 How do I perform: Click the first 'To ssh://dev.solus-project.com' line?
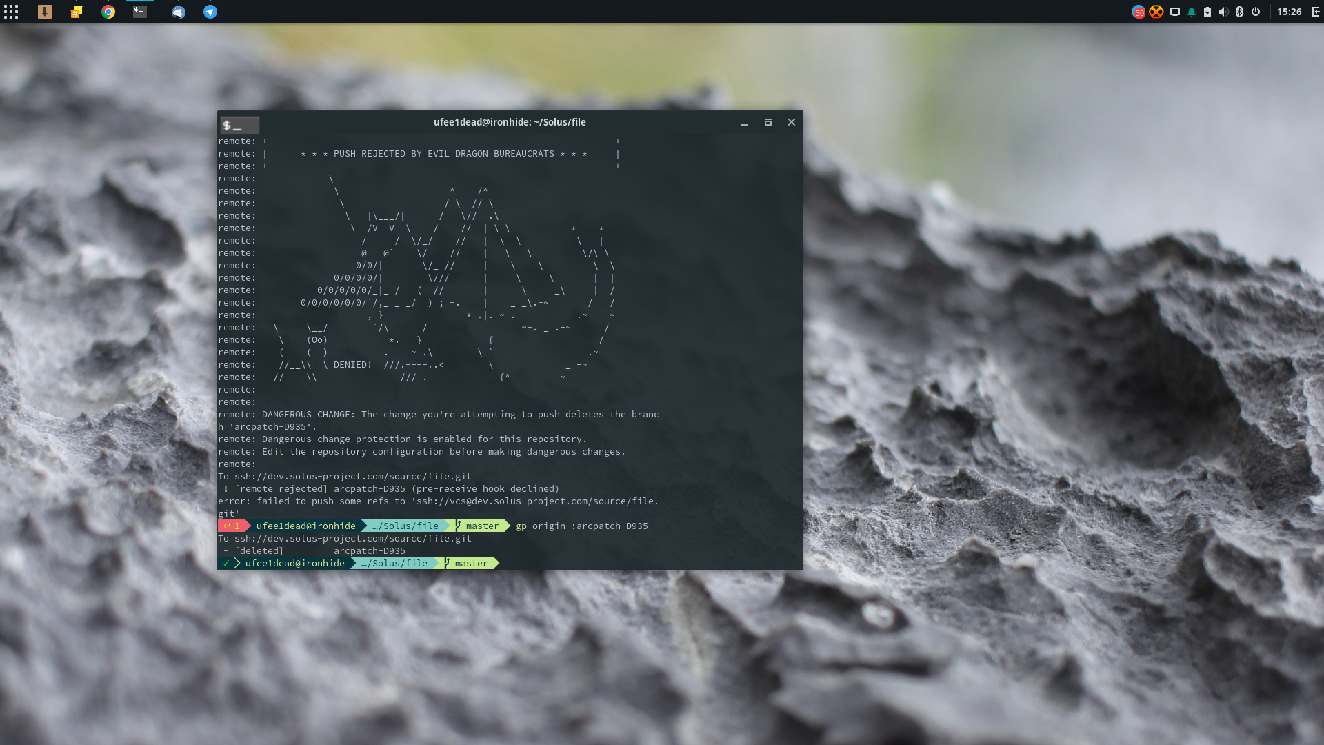(345, 477)
